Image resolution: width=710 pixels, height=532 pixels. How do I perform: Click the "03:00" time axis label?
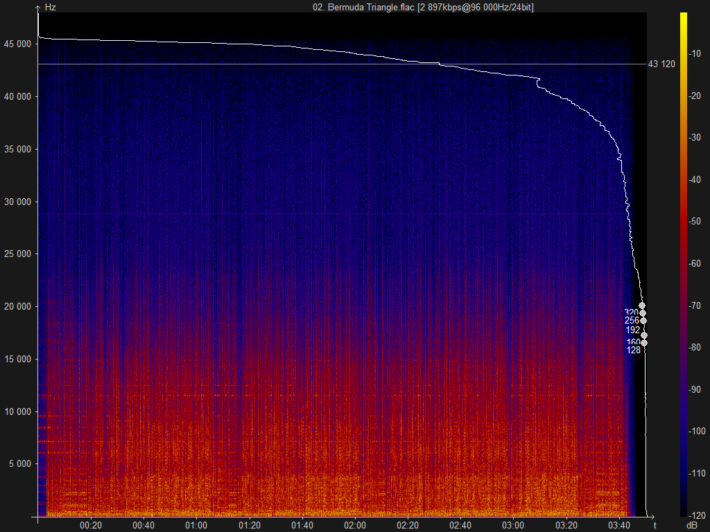click(513, 526)
